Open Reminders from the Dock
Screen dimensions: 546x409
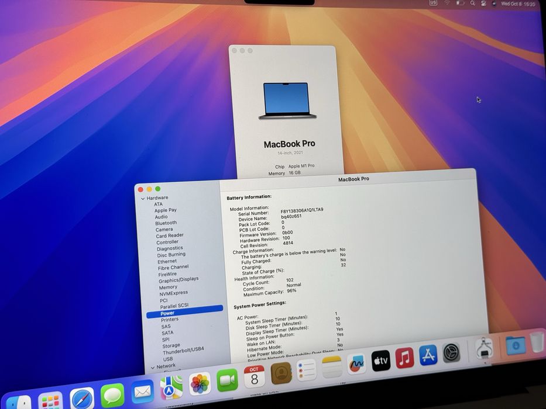tap(307, 370)
